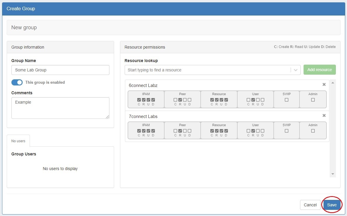
Task: Check User Delete for 6connect Labz
Action: tap(263, 100)
